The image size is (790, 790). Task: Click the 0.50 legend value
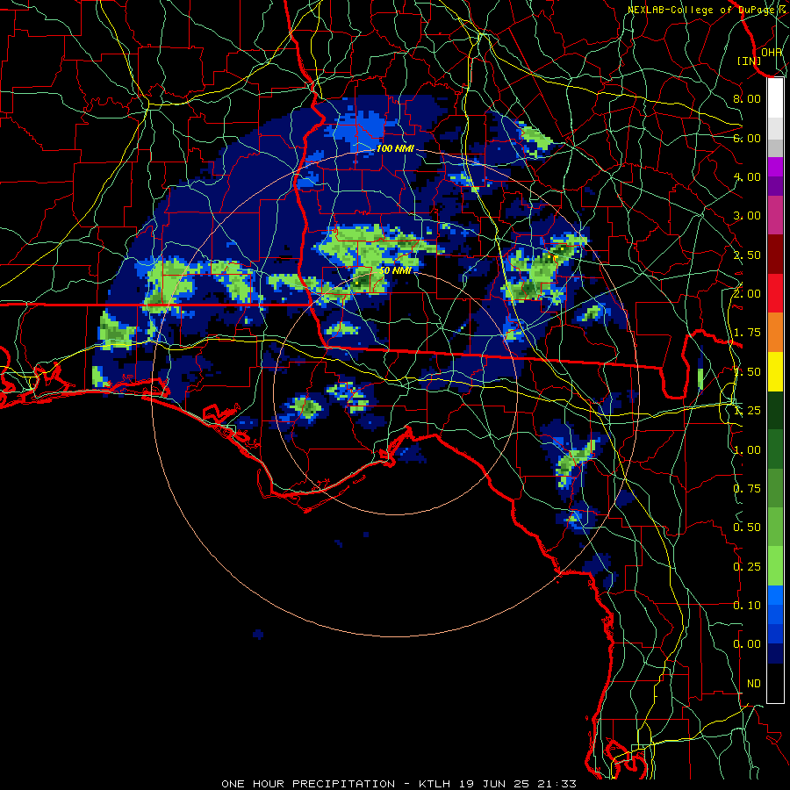747,528
